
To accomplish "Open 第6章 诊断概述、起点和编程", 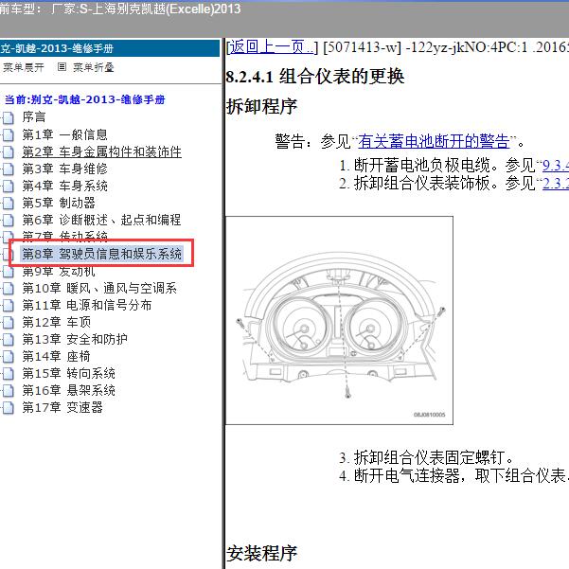I will pyautogui.click(x=101, y=220).
